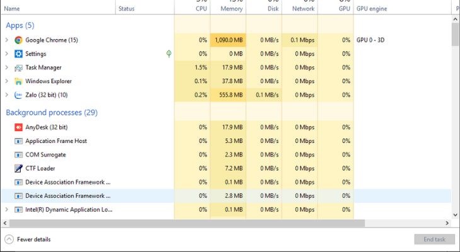460x252 pixels.
Task: Click Chrome's 0.1 Mbps network value
Action: [302, 40]
